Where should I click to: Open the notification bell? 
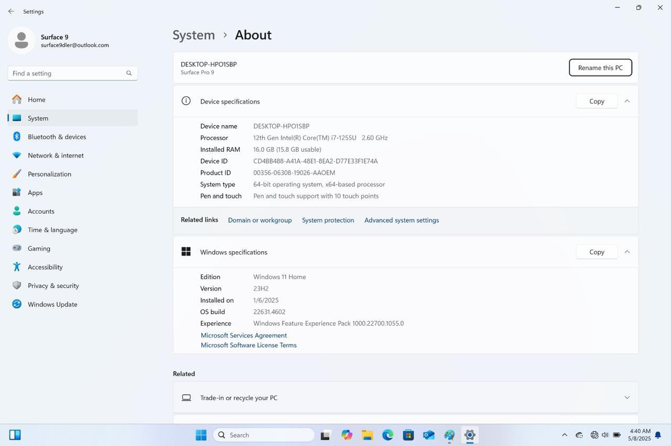[658, 435]
